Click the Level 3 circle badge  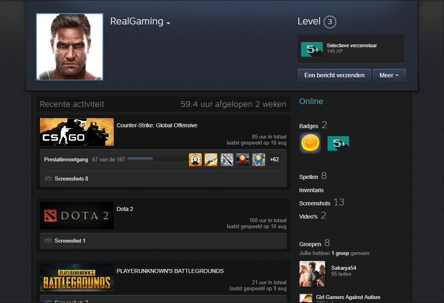point(330,22)
